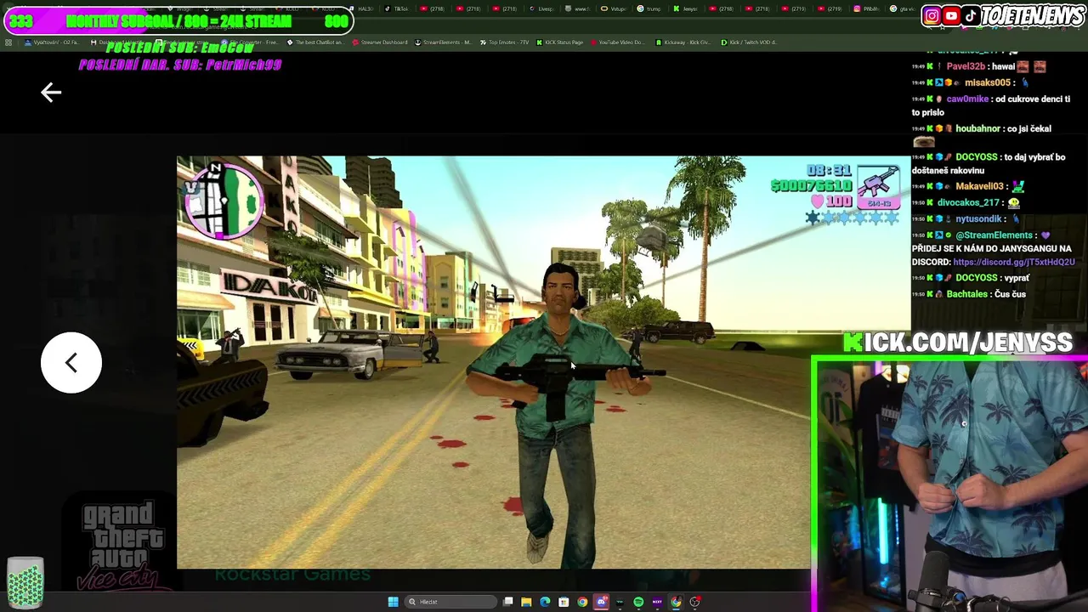Click username caw0mike in chat
The height and width of the screenshot is (612, 1088).
coord(967,99)
